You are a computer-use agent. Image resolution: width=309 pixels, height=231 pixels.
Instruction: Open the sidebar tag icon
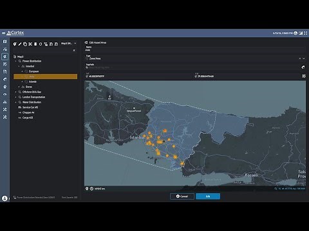[5, 79]
